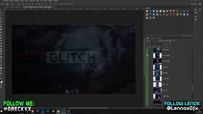Toggle Show Transform Controls checkbox
Screen dimensions: 203x114
[x=19, y=4]
